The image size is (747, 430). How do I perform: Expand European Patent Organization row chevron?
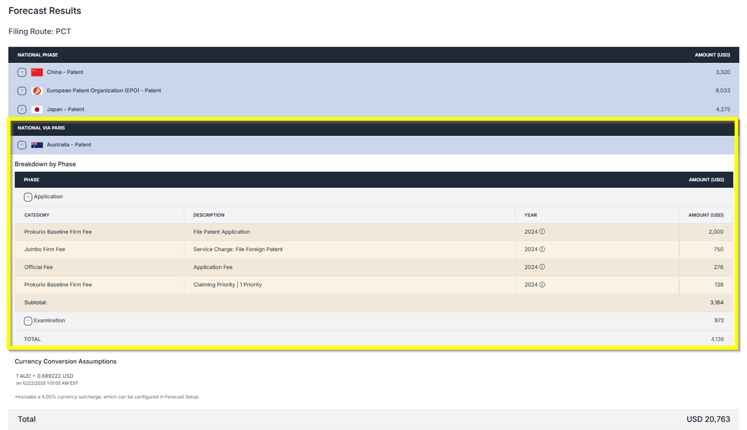[22, 91]
